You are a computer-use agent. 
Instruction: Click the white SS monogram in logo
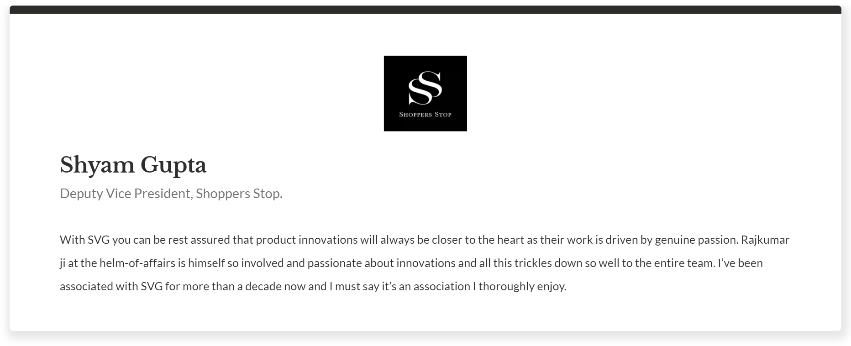[425, 88]
